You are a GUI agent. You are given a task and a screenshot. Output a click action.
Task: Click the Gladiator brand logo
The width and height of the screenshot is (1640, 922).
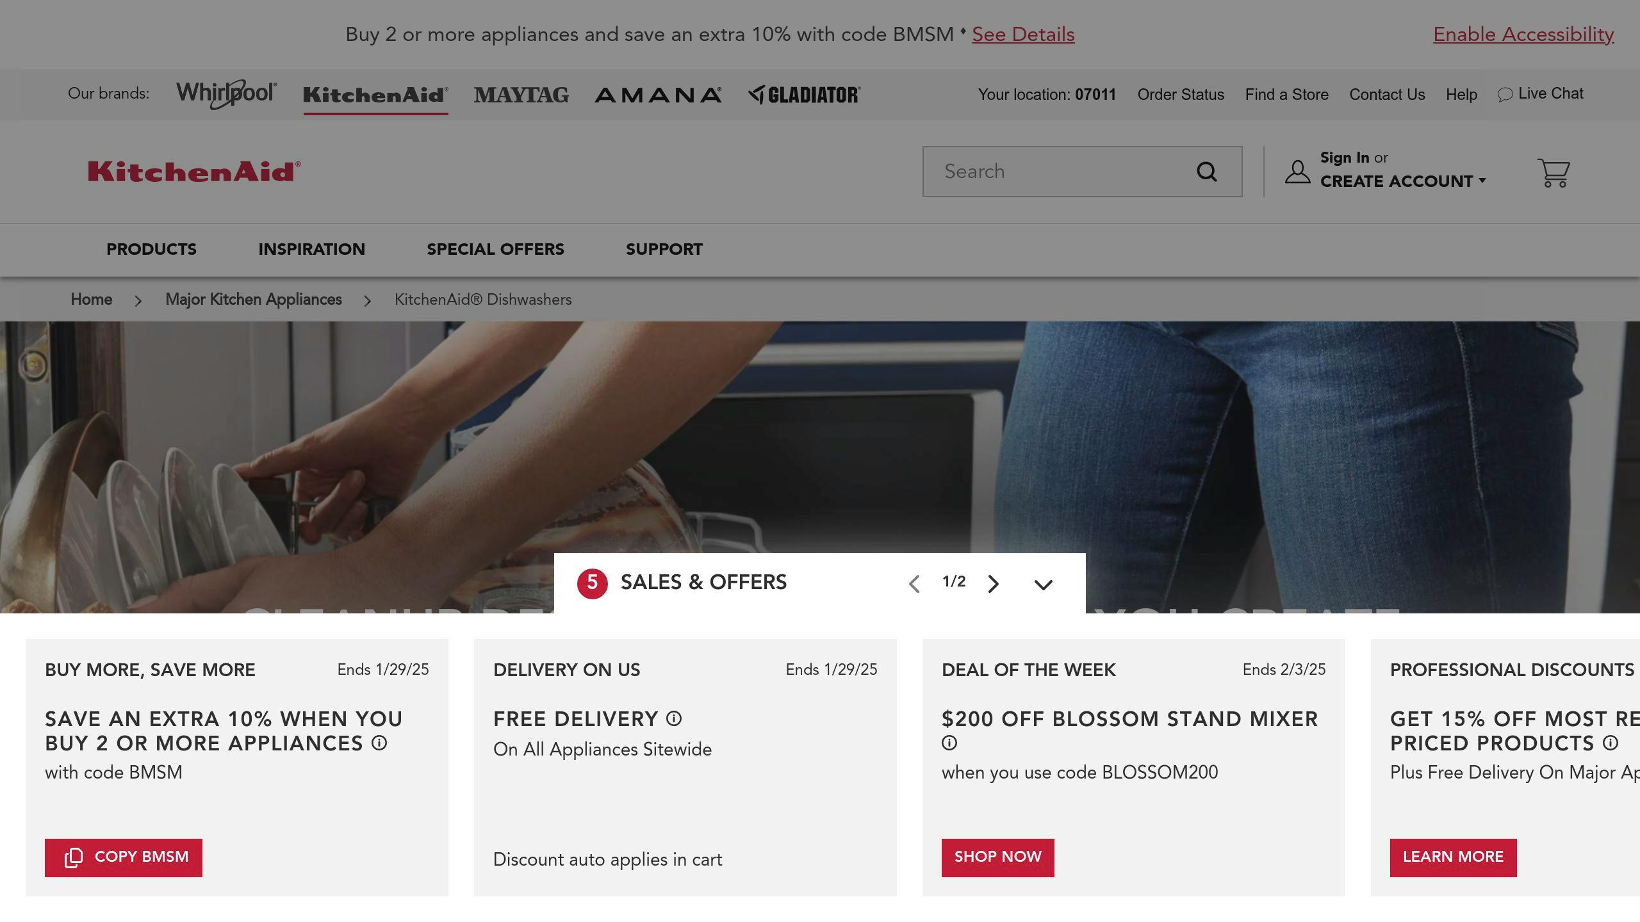pos(805,95)
